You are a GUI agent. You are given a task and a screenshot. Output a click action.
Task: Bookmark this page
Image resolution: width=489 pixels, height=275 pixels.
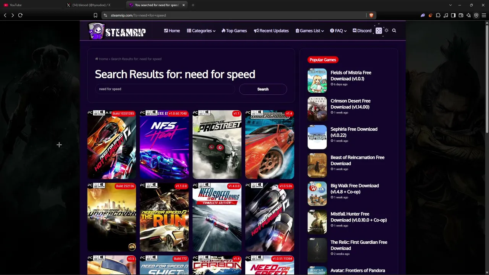pos(96,15)
